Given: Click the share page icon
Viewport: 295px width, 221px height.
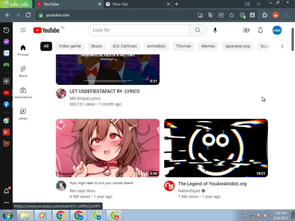Looking at the screenshot, I should click(221, 15).
